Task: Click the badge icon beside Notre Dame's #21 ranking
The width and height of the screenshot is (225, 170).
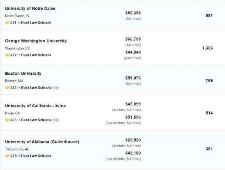Action: [7, 23]
